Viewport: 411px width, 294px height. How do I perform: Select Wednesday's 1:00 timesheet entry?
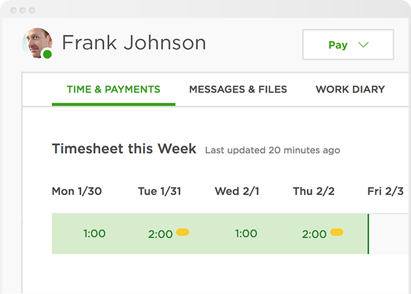pyautogui.click(x=246, y=233)
